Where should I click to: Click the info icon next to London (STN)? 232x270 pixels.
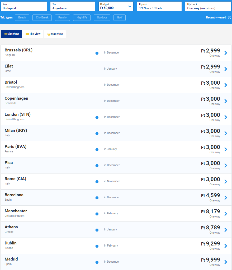(97, 117)
